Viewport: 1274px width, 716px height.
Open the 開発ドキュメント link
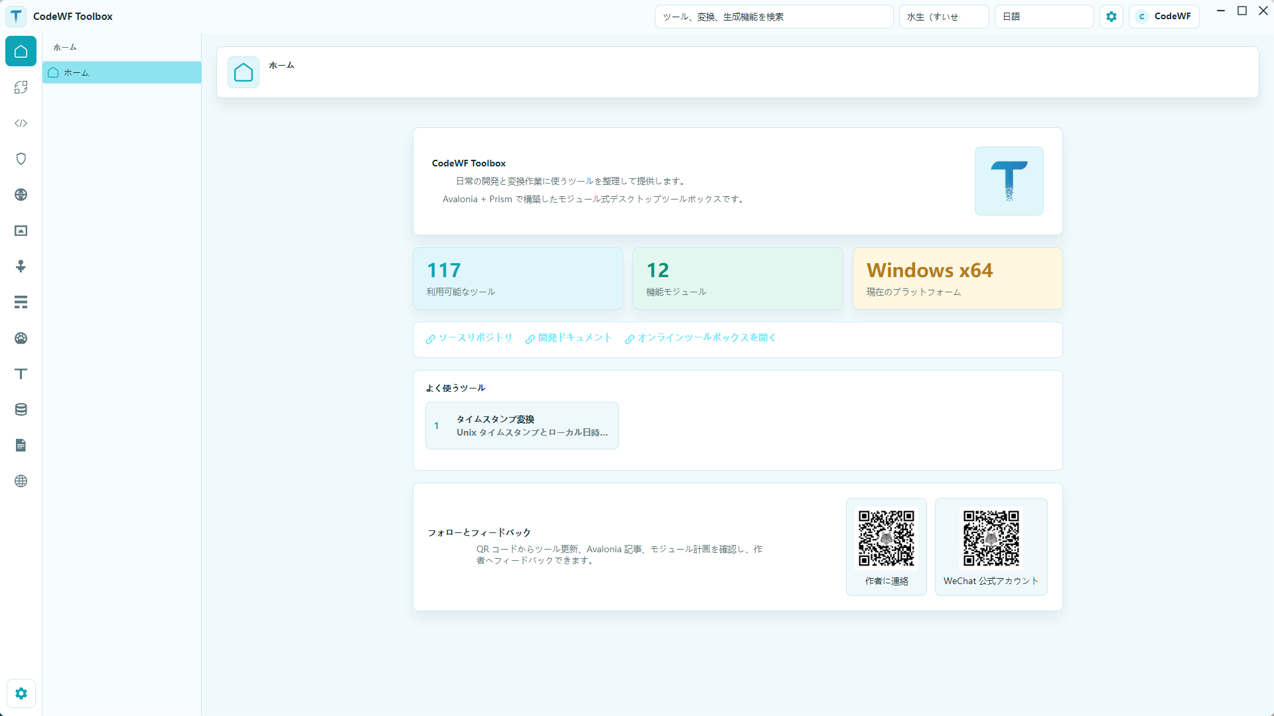569,338
